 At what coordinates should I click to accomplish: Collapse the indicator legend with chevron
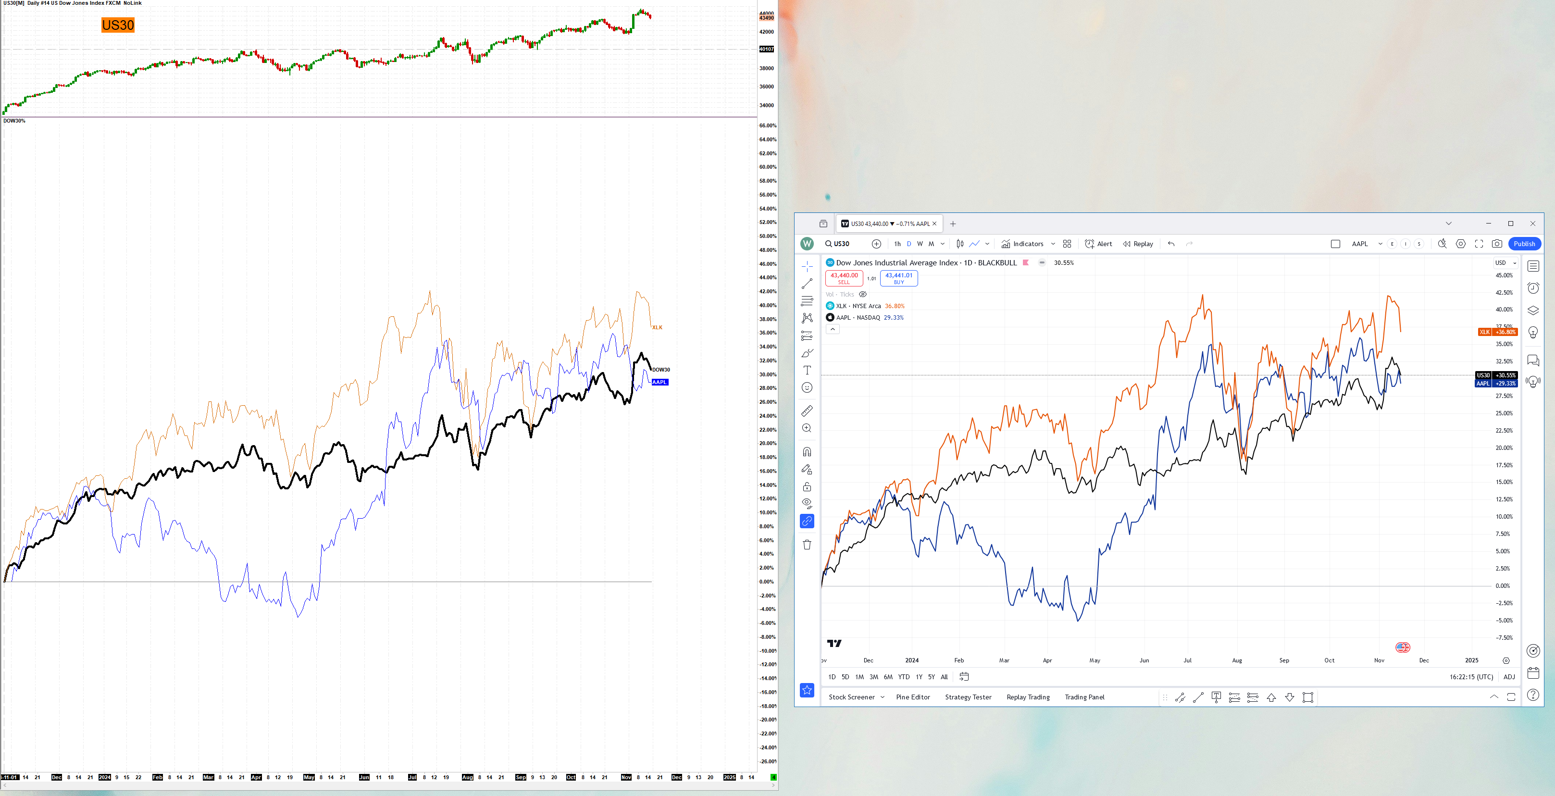pyautogui.click(x=833, y=329)
